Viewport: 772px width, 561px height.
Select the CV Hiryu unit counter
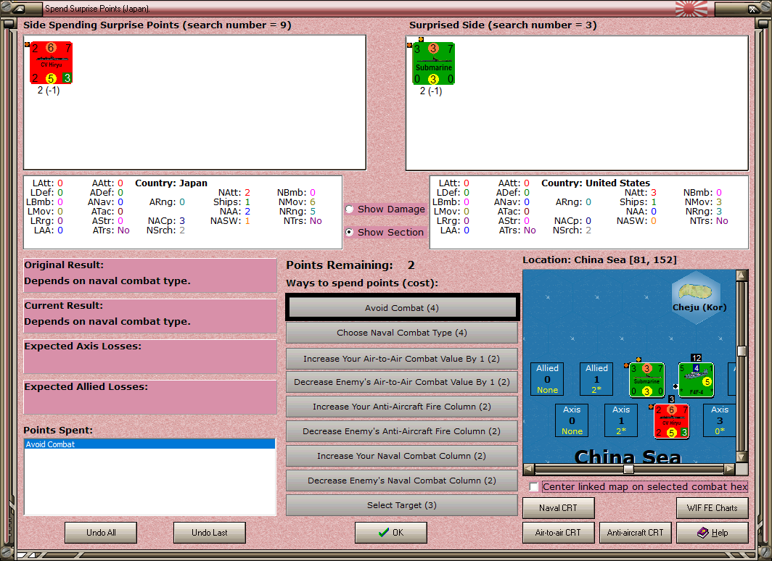coord(51,63)
